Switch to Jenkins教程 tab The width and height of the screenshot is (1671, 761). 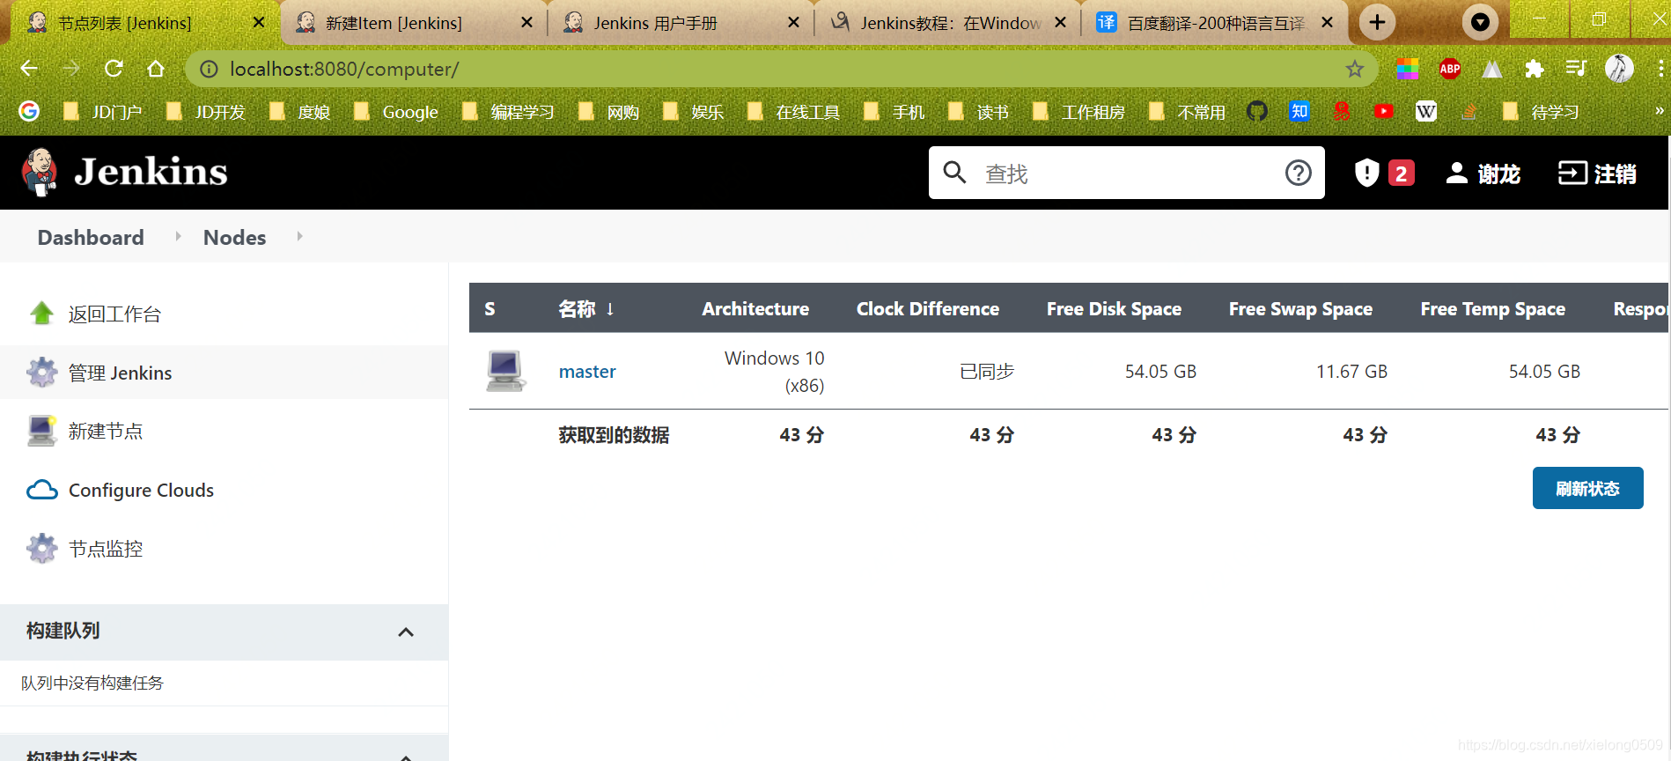click(949, 23)
